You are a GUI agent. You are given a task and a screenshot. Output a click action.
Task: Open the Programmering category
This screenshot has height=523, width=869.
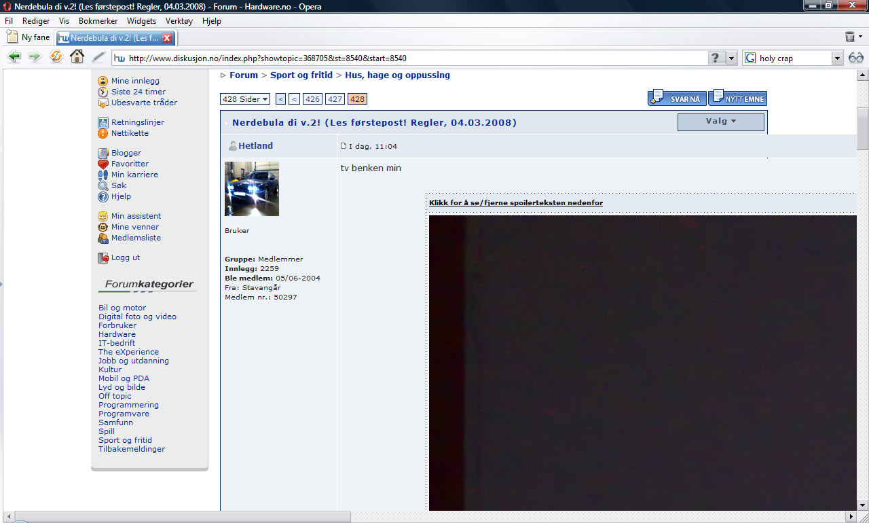click(128, 405)
